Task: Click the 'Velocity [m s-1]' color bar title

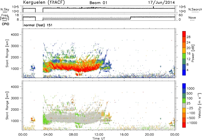Action: [199, 106]
